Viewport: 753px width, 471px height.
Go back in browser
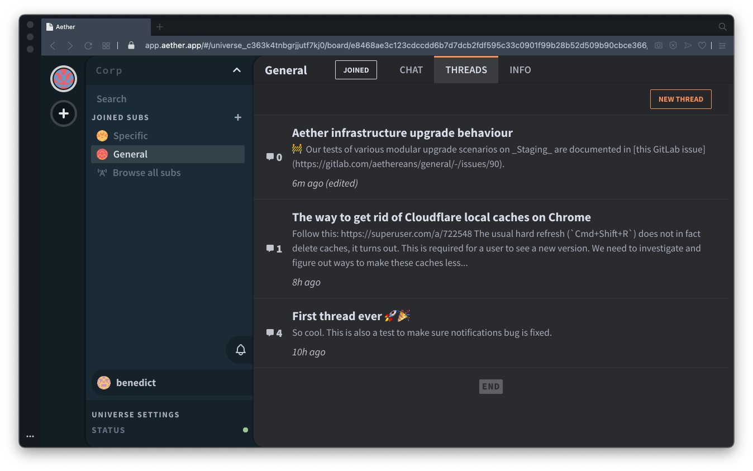pyautogui.click(x=53, y=46)
